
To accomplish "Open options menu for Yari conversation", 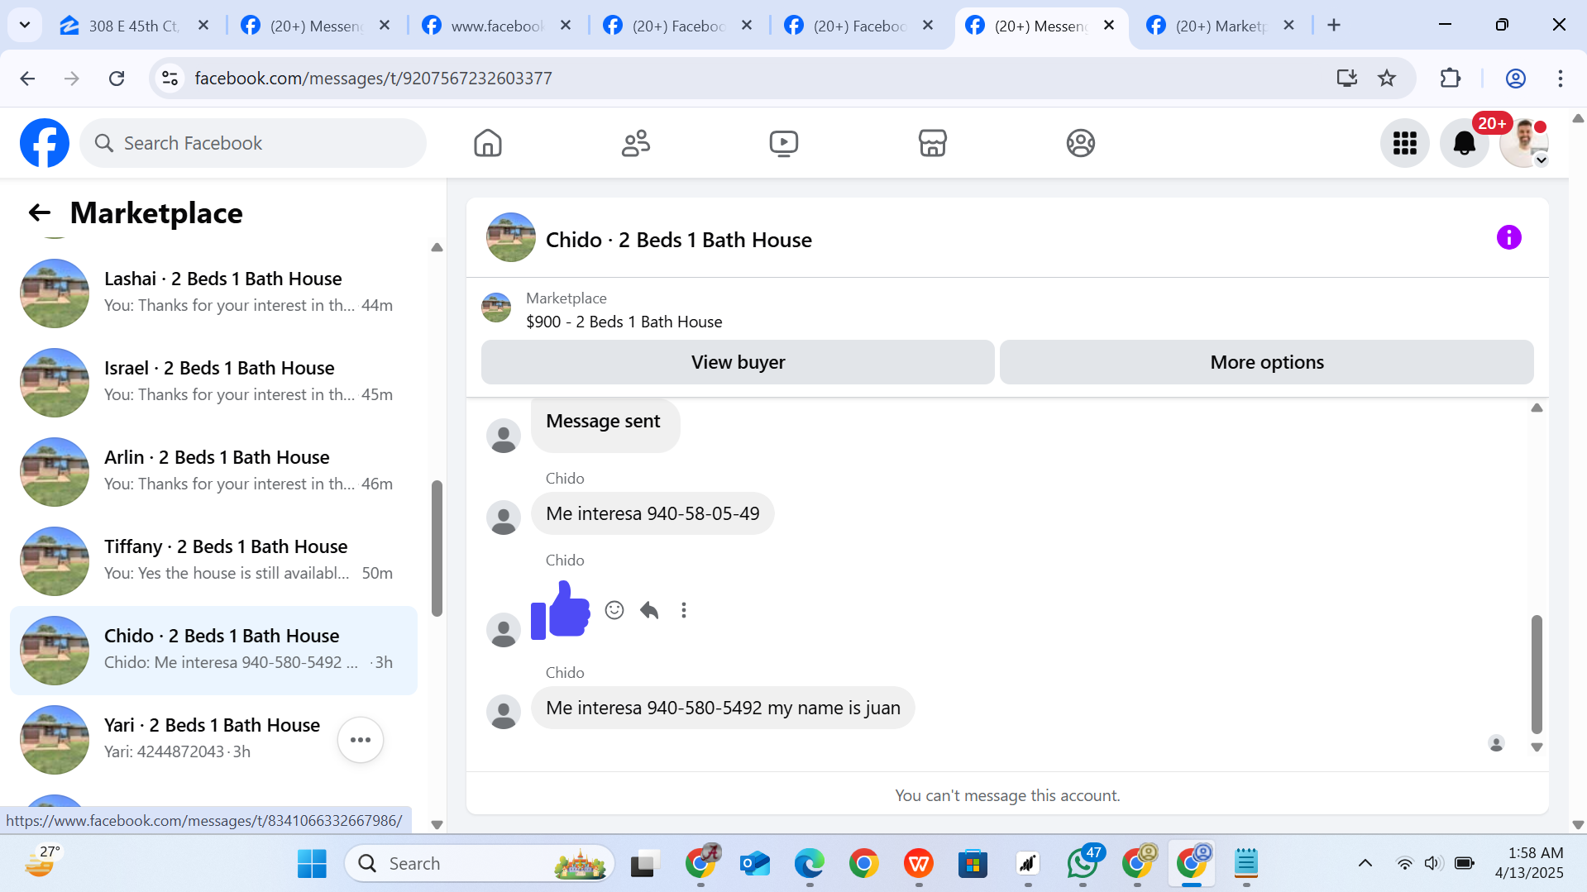I will [361, 740].
